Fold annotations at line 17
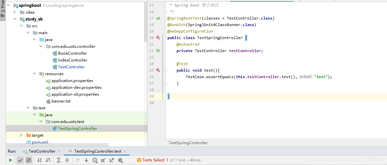The height and width of the screenshot is (165, 387). pos(165,18)
